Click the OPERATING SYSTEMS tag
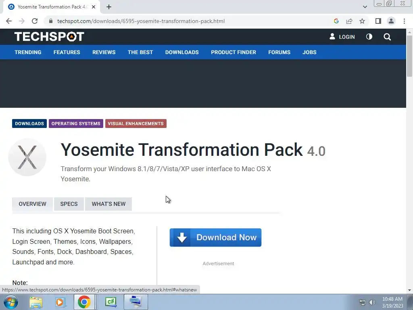Screen dimensions: 413x310 pos(76,124)
